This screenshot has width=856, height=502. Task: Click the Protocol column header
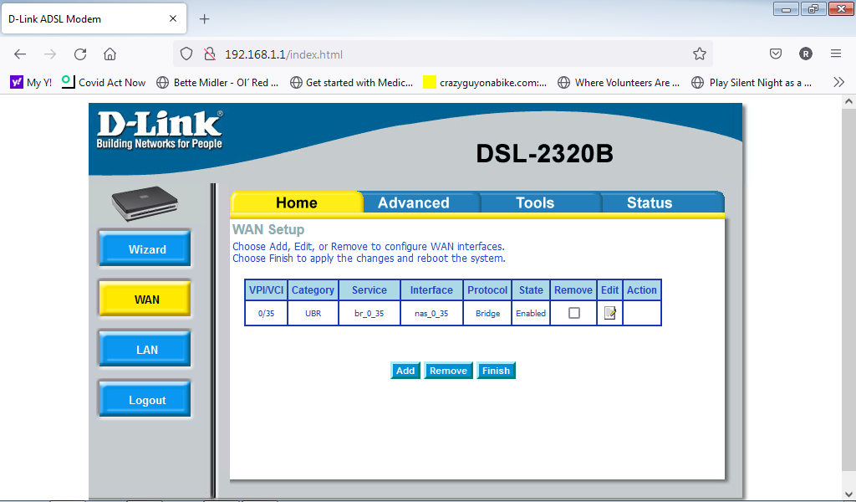[x=487, y=290]
